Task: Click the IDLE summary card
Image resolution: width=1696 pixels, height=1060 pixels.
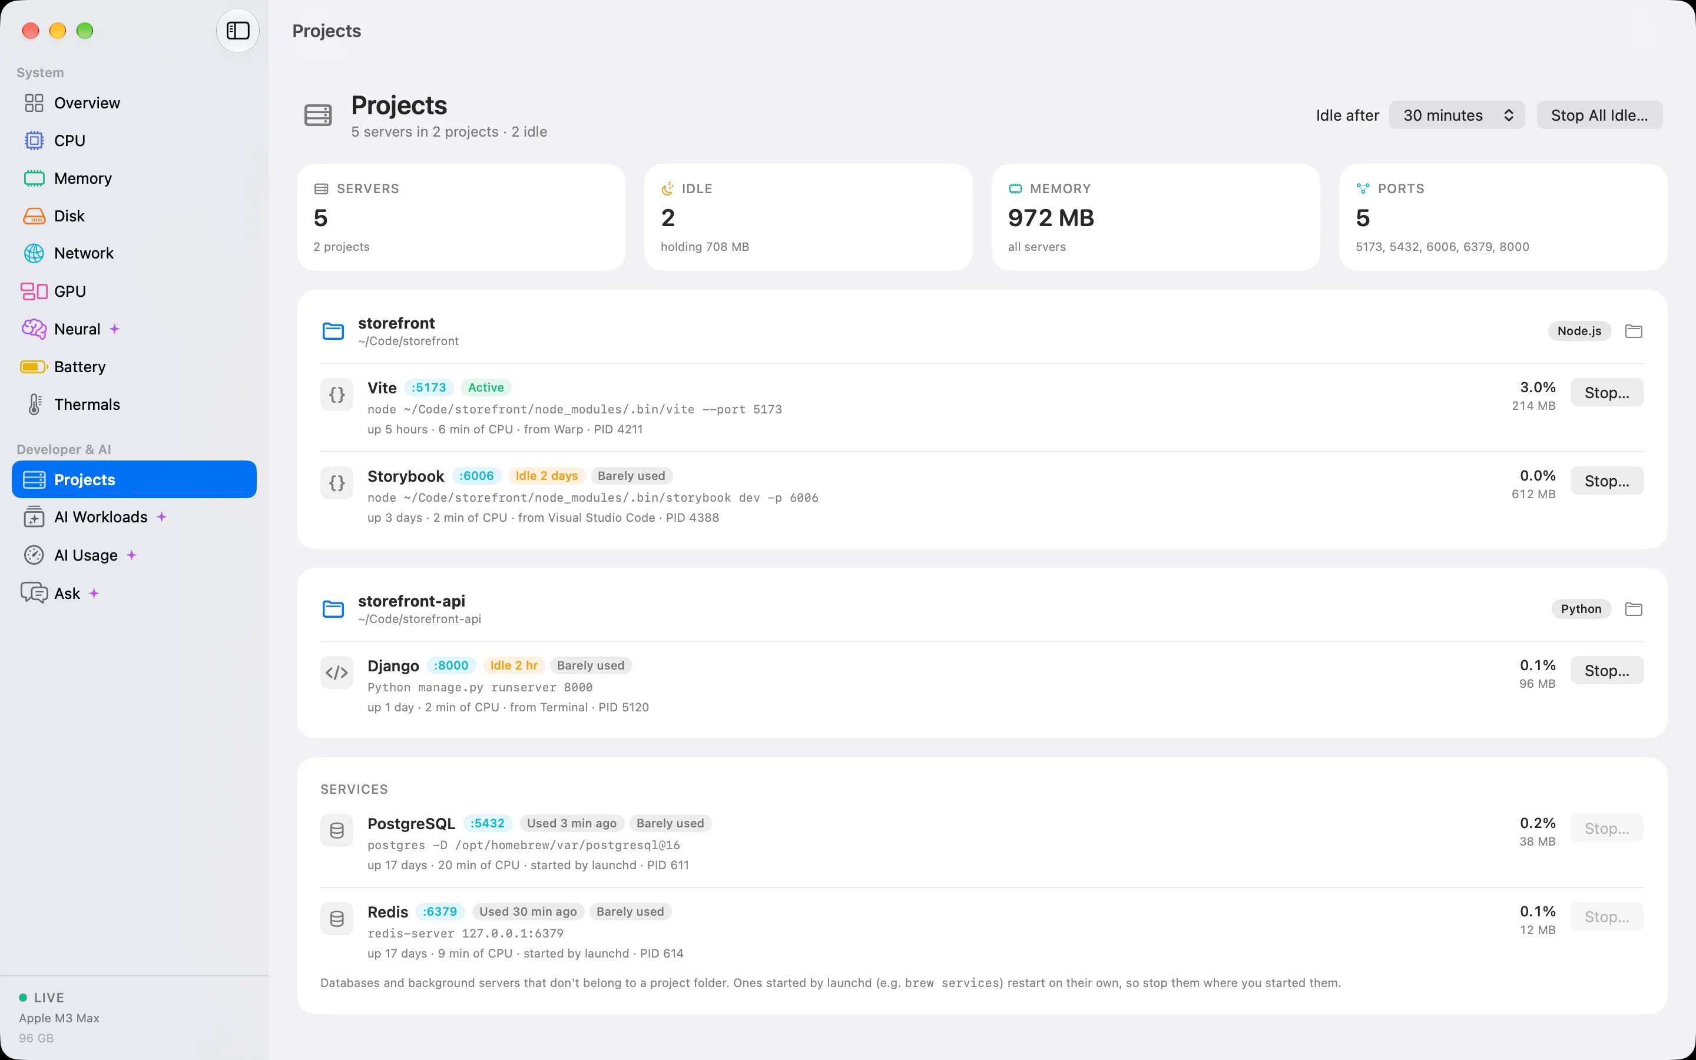Action: tap(808, 217)
